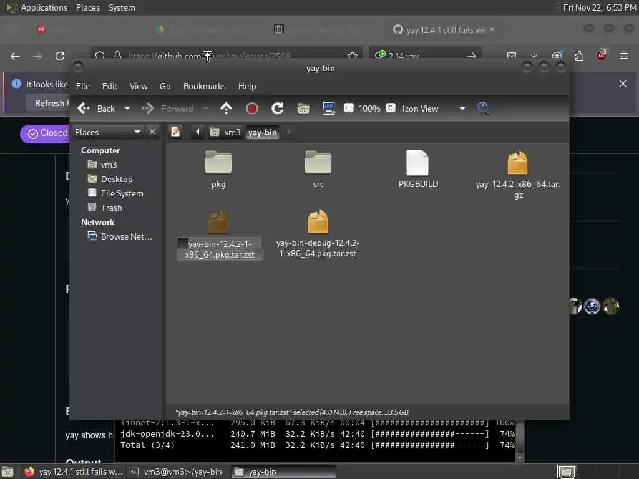Open the Computer icon in toolbar
Image resolution: width=639 pixels, height=479 pixels.
point(328,109)
